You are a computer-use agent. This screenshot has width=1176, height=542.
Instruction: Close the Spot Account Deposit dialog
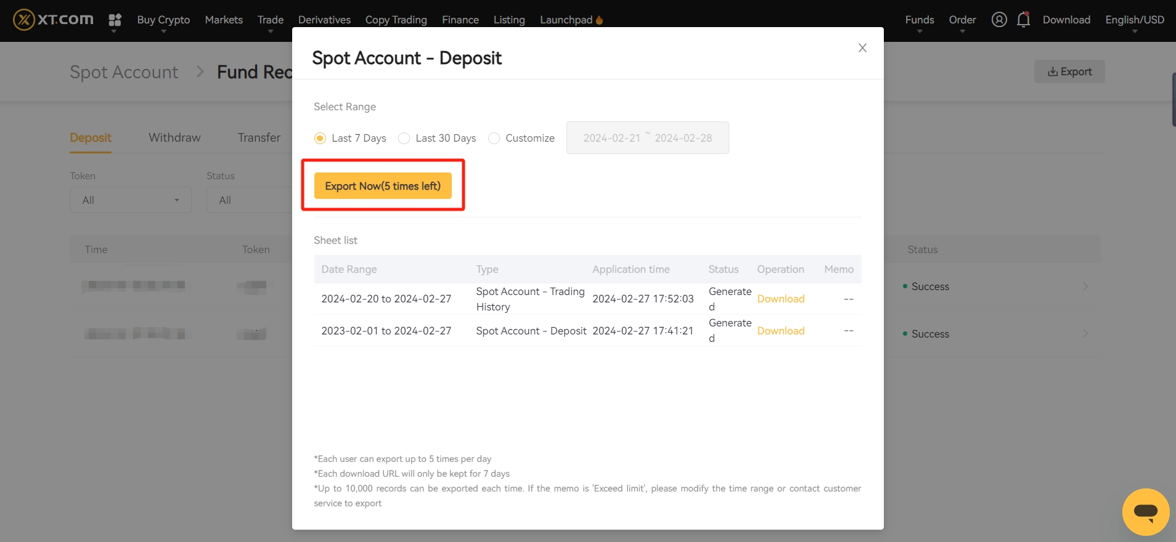coord(862,48)
